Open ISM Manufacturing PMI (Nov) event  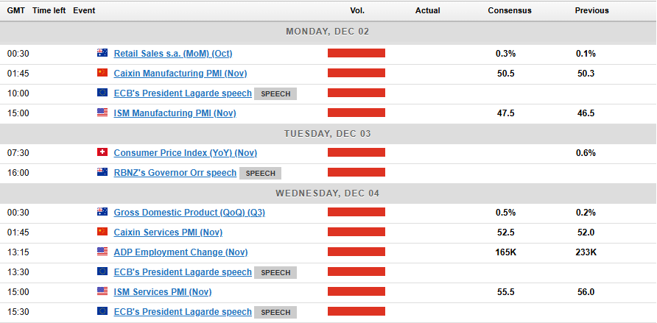pyautogui.click(x=175, y=113)
